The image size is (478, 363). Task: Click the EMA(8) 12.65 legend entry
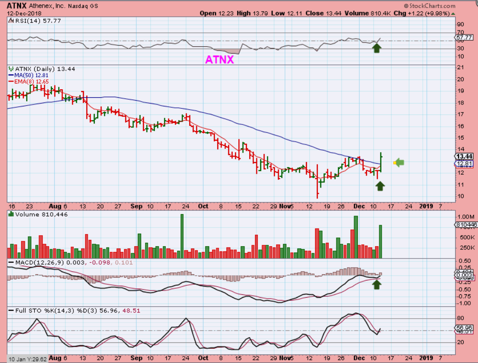coord(29,82)
